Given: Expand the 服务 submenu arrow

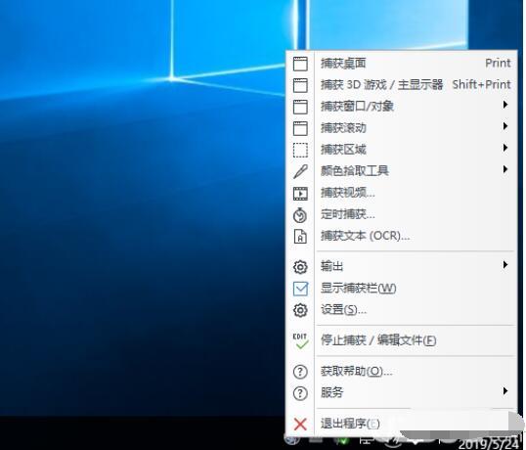Looking at the screenshot, I should click(505, 390).
